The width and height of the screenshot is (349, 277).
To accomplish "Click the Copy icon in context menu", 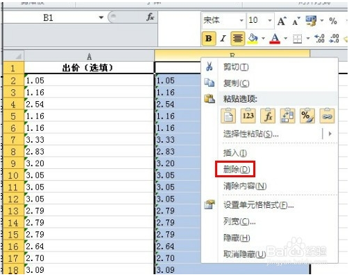I will pyautogui.click(x=210, y=82).
